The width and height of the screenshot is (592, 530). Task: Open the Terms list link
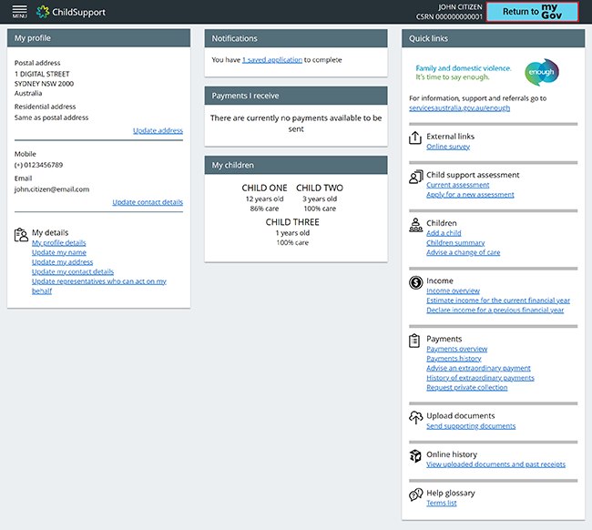tap(441, 503)
